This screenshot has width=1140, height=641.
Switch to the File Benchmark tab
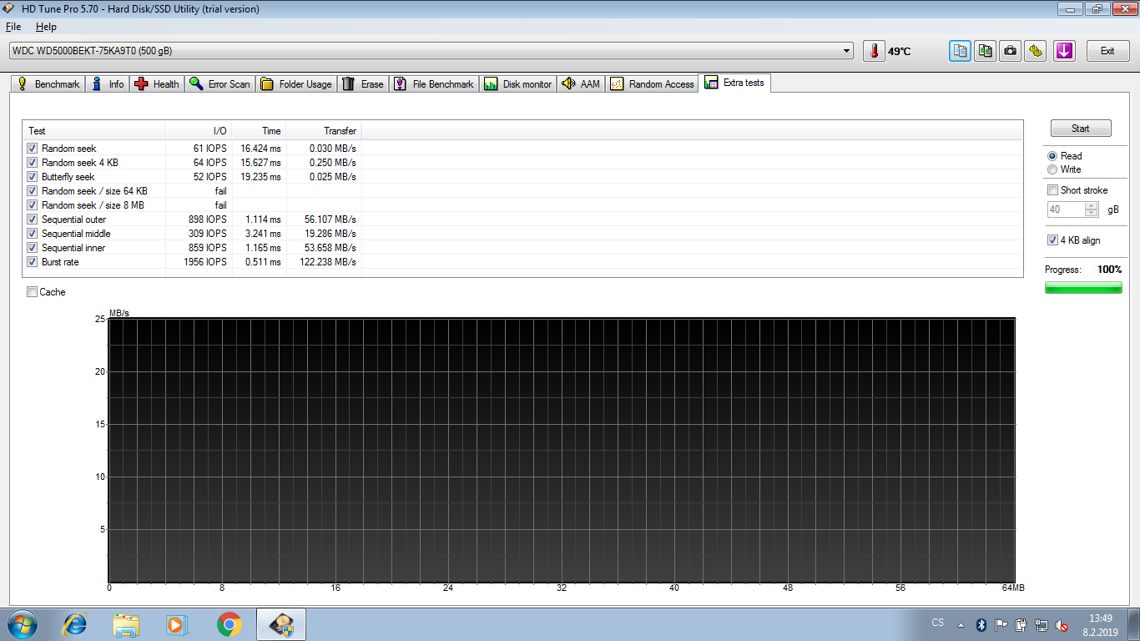434,84
